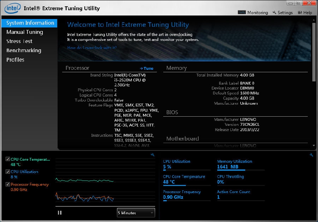Toggle Processor Frequency graph checkbox
Screen dimensions: 318x222
coord(8,184)
